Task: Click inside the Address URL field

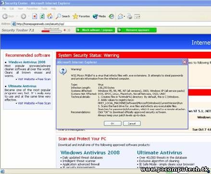Action: pyautogui.click(x=112, y=24)
